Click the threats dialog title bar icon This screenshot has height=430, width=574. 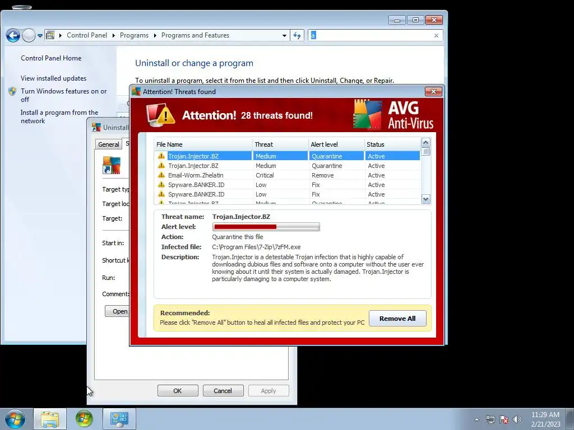(136, 91)
